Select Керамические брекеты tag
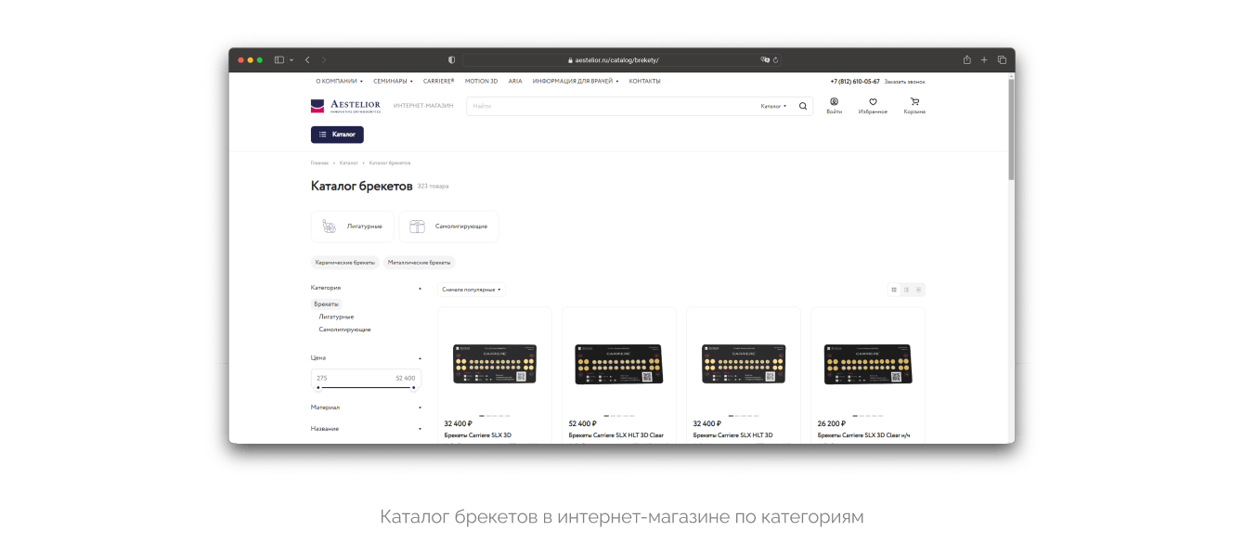 [345, 263]
